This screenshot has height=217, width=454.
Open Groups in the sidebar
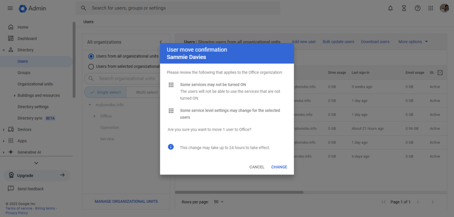[24, 73]
